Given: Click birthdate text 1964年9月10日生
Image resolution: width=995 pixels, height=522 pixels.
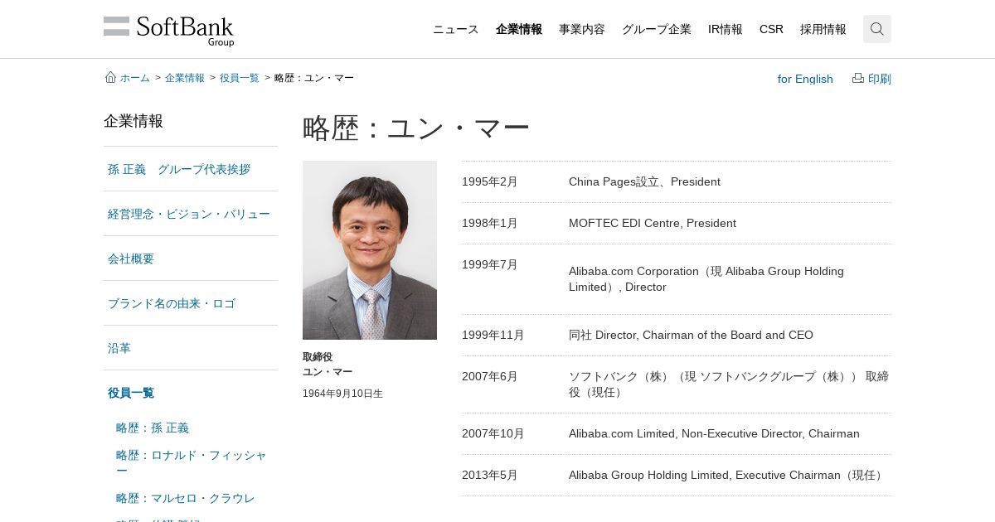Looking at the screenshot, I should pos(342,394).
